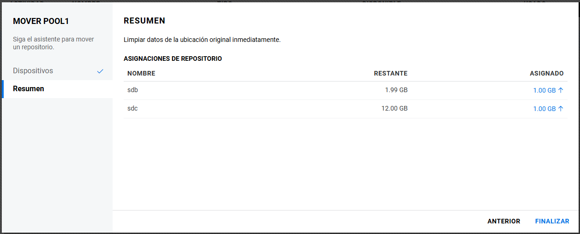Go back with the Anterior button
Screen dimensions: 580x234
[x=503, y=222]
